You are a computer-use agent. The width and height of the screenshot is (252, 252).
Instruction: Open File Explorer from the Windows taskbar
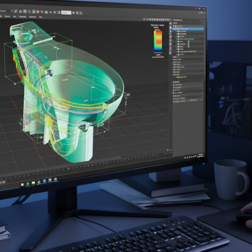coord(33,183)
